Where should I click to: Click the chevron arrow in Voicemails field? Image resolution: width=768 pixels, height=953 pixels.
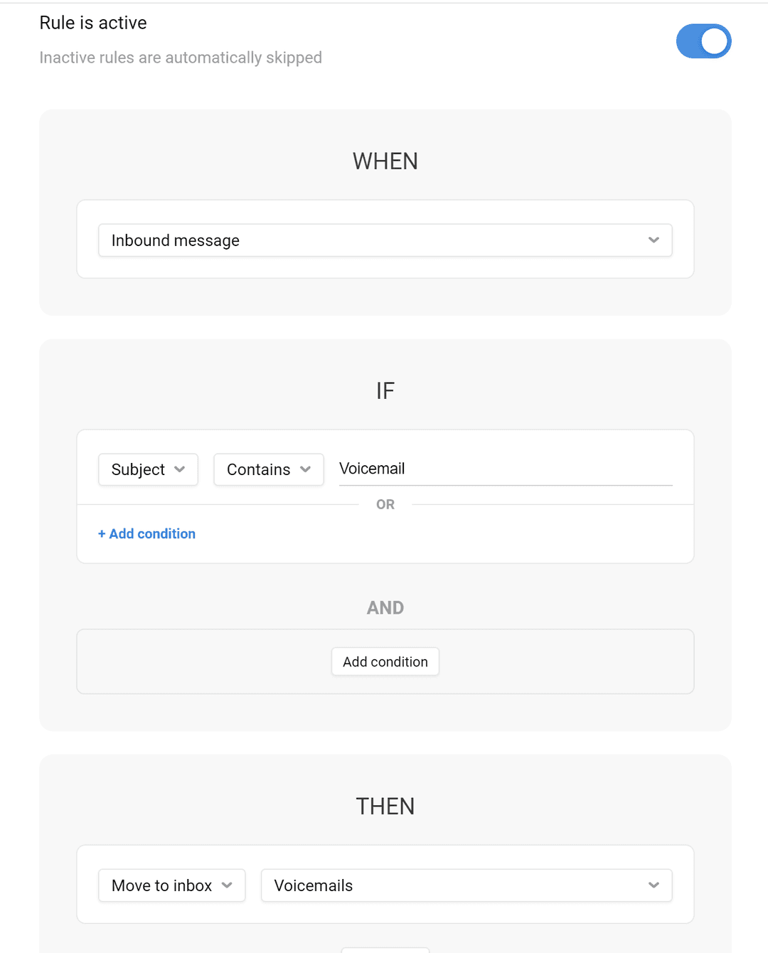[654, 885]
